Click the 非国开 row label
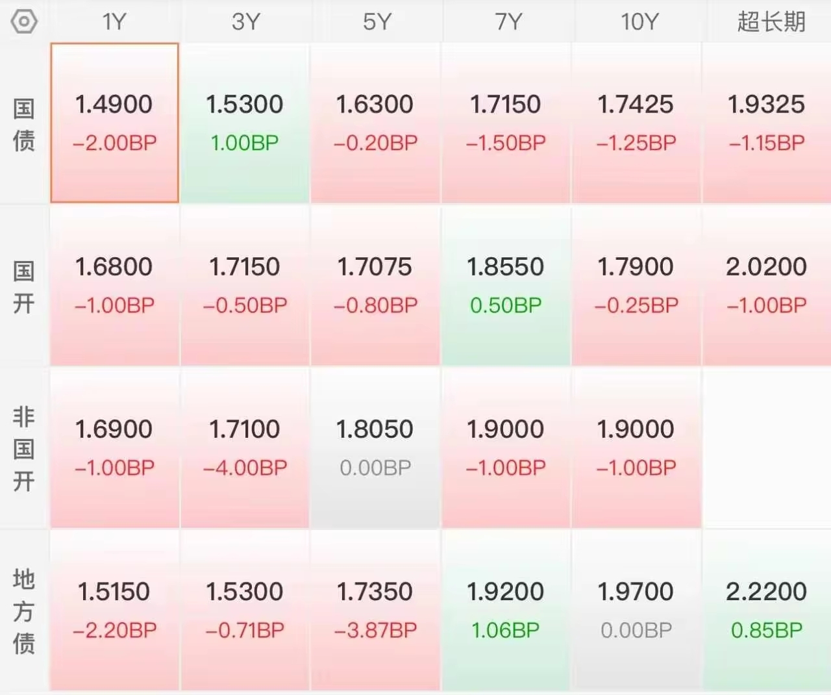 [x=24, y=449]
